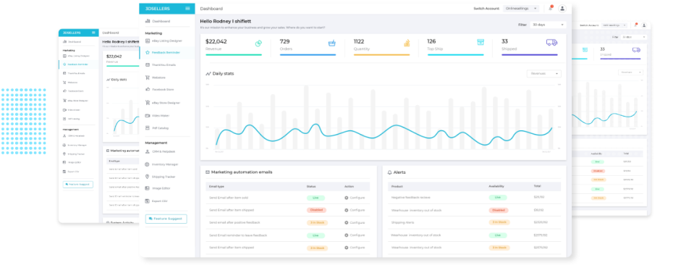The width and height of the screenshot is (694, 265).
Task: Click the Quantity card icon
Action: (x=407, y=43)
